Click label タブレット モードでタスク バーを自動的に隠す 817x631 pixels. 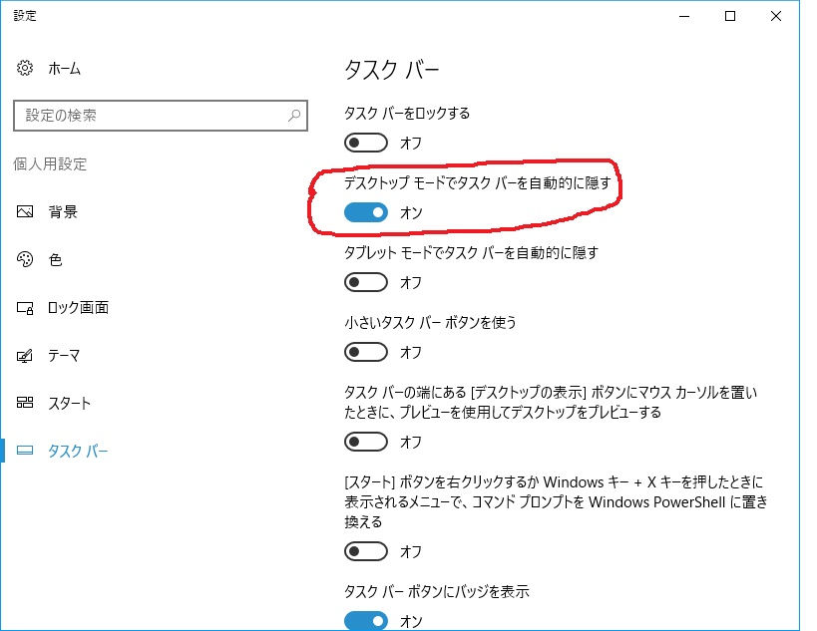(x=471, y=252)
